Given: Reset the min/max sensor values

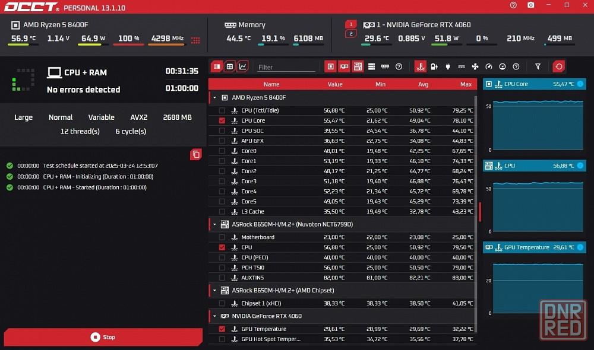Looking at the screenshot, I should click(x=559, y=66).
